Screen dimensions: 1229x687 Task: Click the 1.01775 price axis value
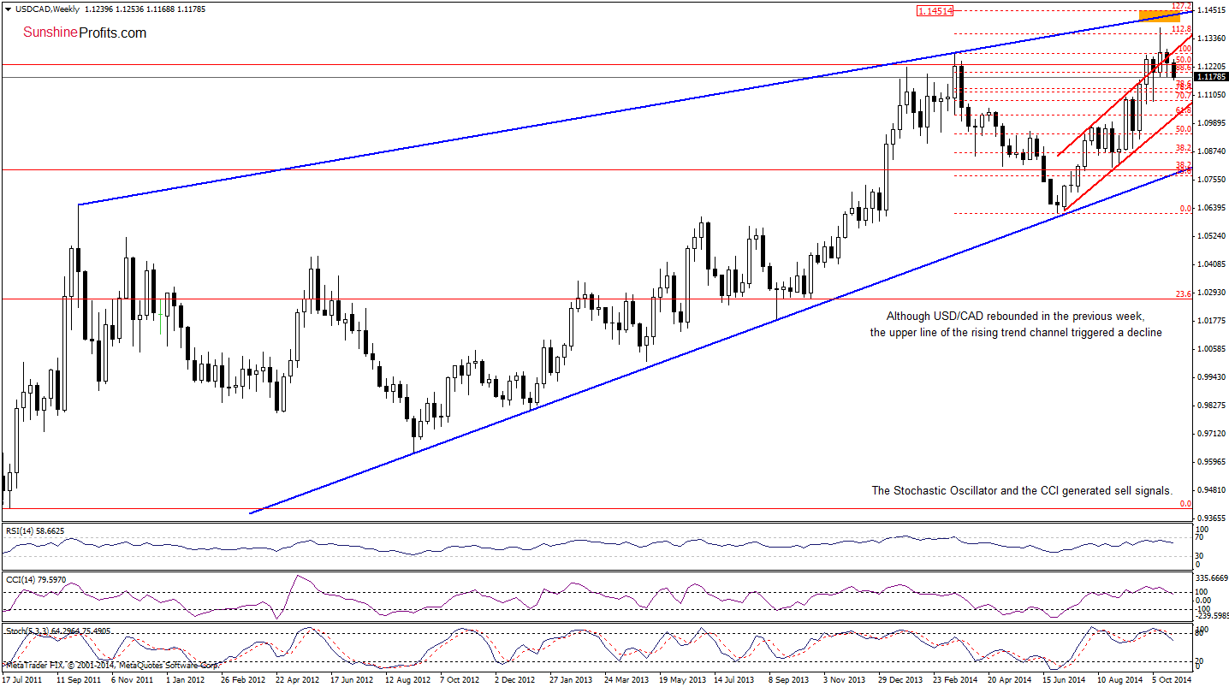(x=1213, y=321)
